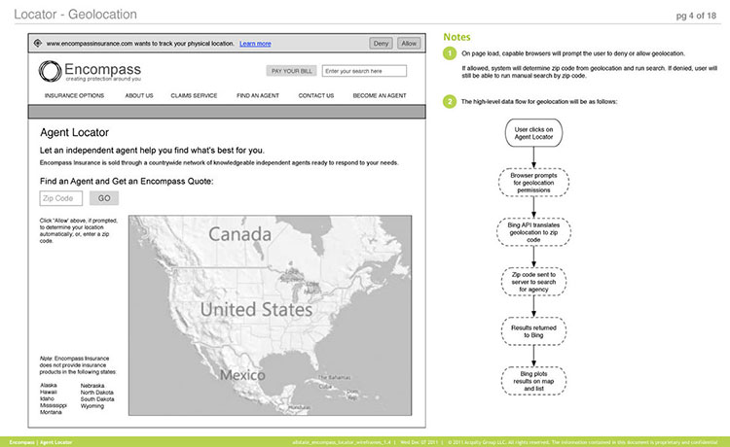Click the GO button
Viewport: 730px width, 447px height.
104,198
